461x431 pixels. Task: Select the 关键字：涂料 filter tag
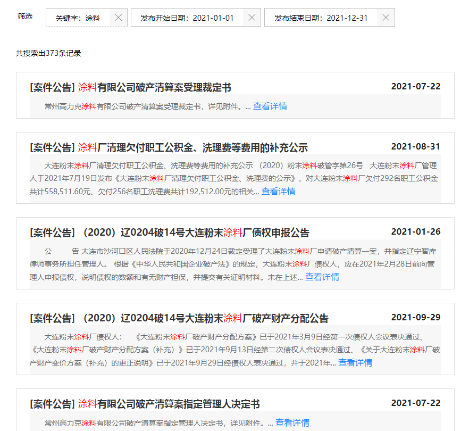tap(78, 18)
